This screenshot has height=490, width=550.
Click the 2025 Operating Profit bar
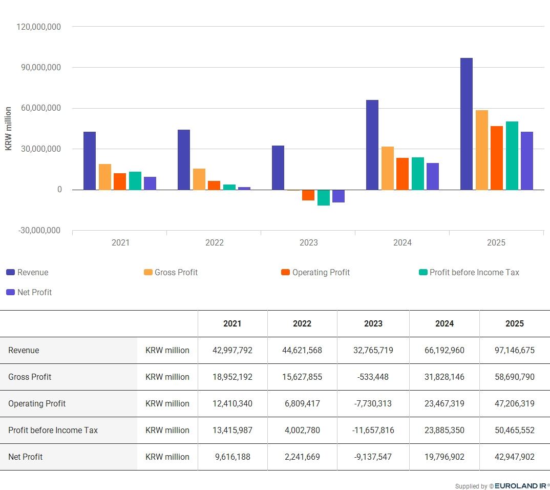point(497,158)
